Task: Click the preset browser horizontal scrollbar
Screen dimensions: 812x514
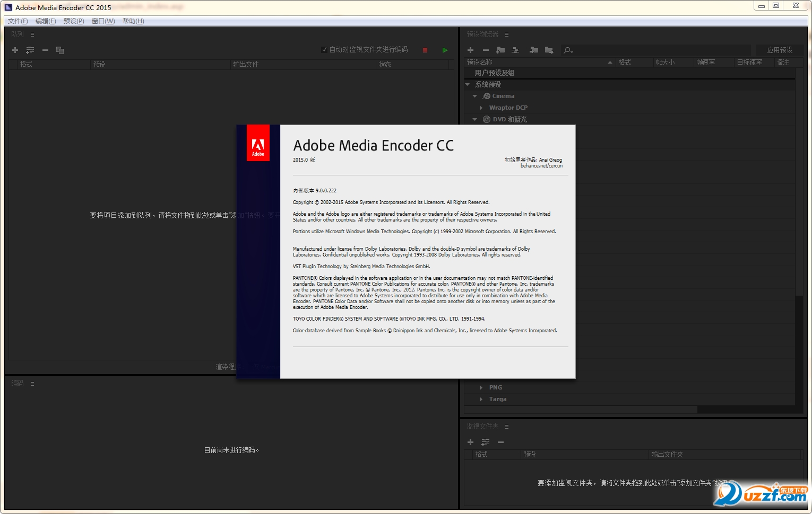Action: (x=581, y=410)
